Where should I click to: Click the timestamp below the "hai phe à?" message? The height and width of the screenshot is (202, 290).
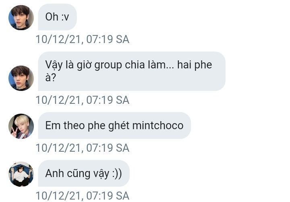coord(83,100)
